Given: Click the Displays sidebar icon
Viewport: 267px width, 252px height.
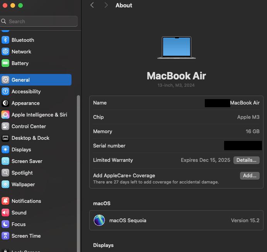Looking at the screenshot, I should (x=5, y=149).
